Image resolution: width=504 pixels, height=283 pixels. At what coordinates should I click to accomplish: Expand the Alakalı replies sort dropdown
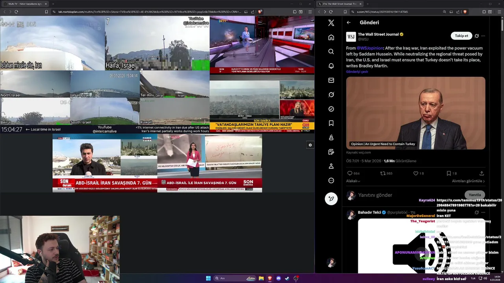point(353,181)
